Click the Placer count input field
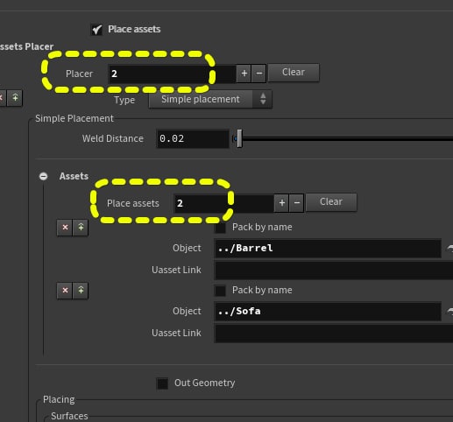 click(x=172, y=74)
